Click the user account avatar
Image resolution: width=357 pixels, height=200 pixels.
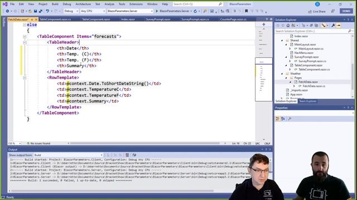pos(317,4)
